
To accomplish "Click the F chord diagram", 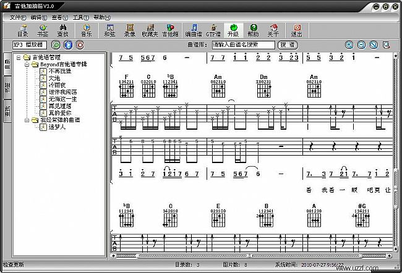I will 126,86.
